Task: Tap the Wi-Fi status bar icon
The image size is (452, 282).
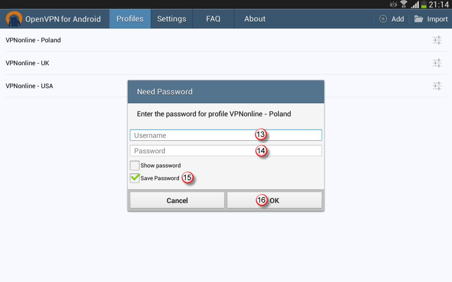Action: [x=404, y=4]
